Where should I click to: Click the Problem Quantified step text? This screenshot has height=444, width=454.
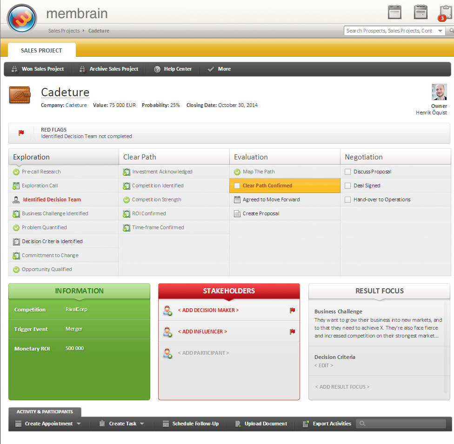(x=44, y=227)
